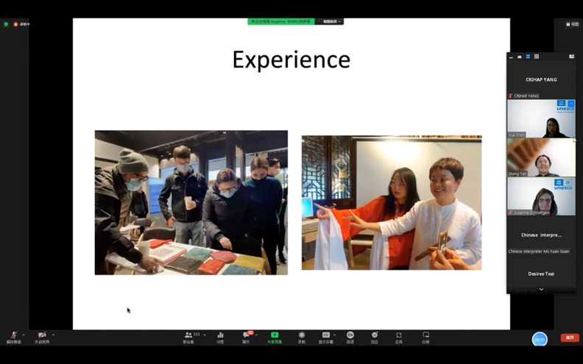Open audio options arrow beside microphone
The height and width of the screenshot is (364, 583).
point(24,335)
